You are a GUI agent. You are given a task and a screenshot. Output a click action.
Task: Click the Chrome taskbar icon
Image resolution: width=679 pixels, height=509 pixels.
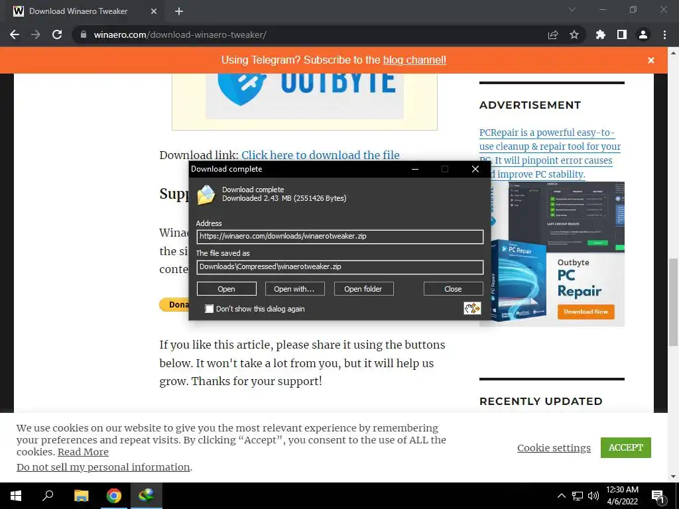point(114,496)
